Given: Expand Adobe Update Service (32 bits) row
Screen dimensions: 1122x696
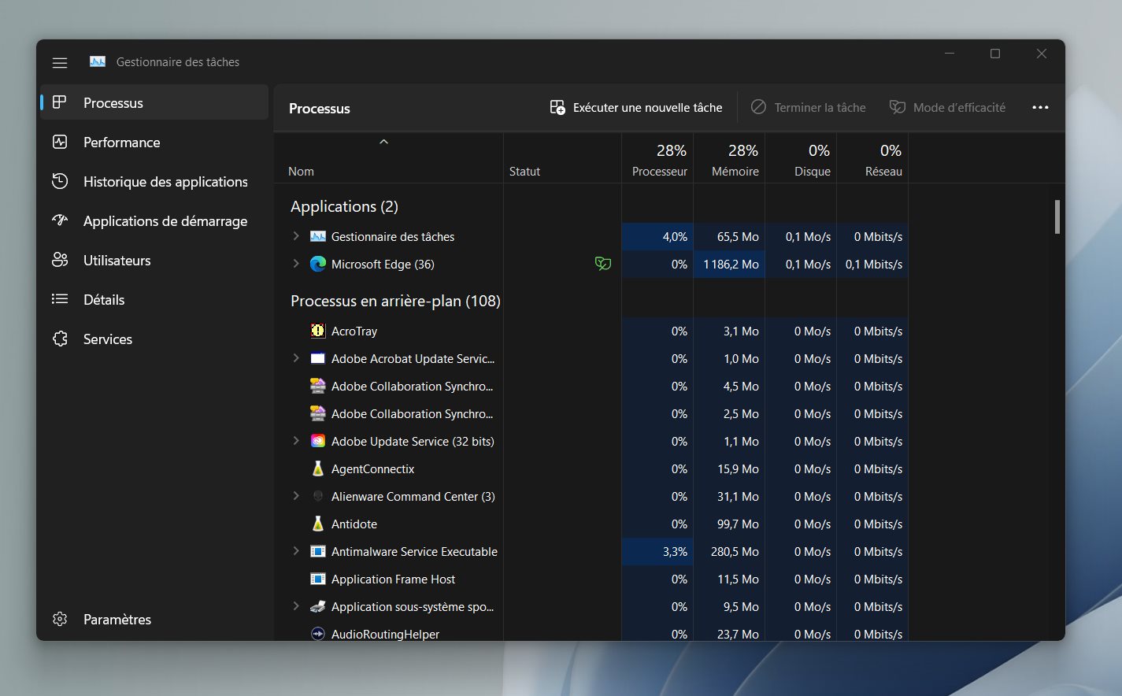Looking at the screenshot, I should [x=296, y=441].
